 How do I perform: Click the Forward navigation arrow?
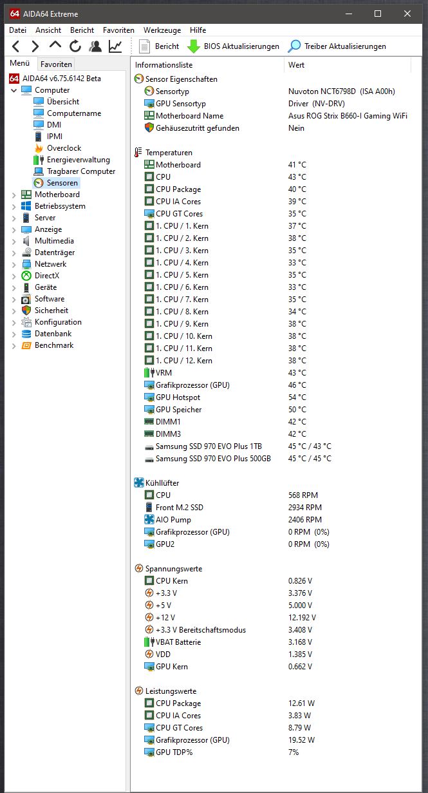click(35, 46)
